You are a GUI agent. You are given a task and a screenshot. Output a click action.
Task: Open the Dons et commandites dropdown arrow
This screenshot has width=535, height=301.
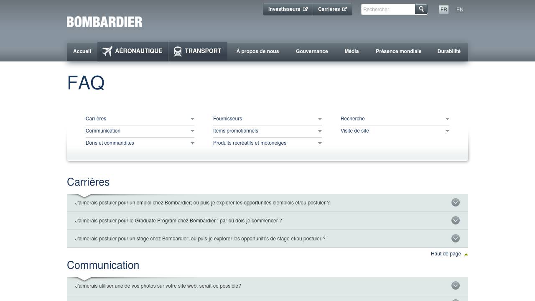[x=192, y=143]
